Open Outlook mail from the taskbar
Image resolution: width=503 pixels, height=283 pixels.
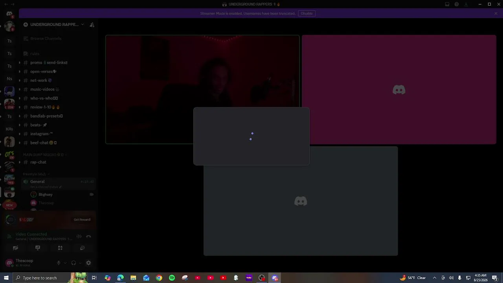[146, 278]
